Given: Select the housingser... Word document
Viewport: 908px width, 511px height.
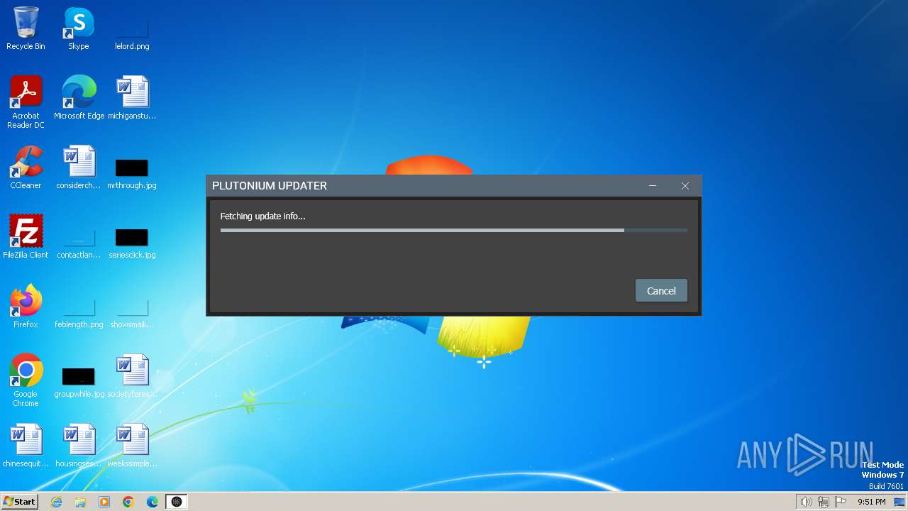Looking at the screenshot, I should [x=79, y=446].
